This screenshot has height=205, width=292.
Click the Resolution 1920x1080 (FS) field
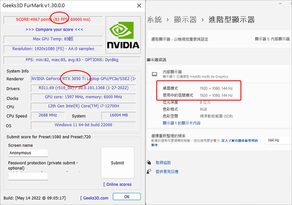point(53,49)
